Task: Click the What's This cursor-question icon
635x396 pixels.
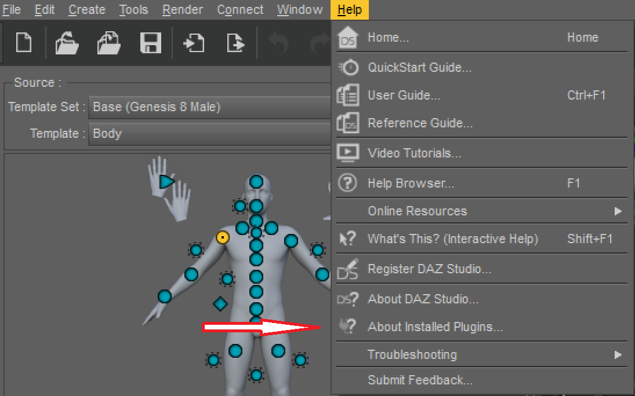Action: point(347,239)
